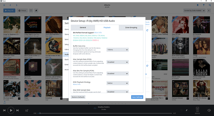Switch to the General tab
The width and height of the screenshot is (214, 116).
83,27
